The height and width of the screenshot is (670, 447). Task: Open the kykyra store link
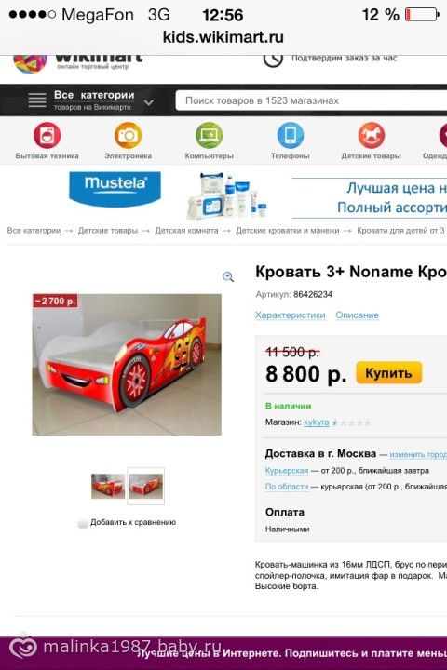tap(316, 422)
